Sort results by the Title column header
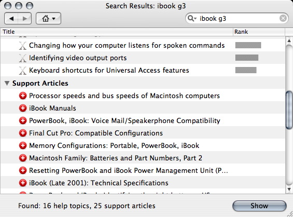293x217 pixels. tap(117, 32)
